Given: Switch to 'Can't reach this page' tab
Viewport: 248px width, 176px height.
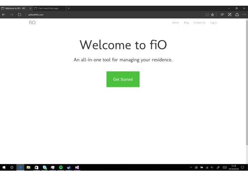Looking at the screenshot, I should coord(49,8).
